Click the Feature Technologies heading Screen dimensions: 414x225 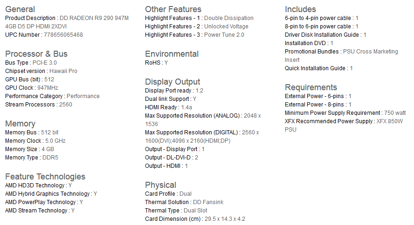(x=45, y=177)
